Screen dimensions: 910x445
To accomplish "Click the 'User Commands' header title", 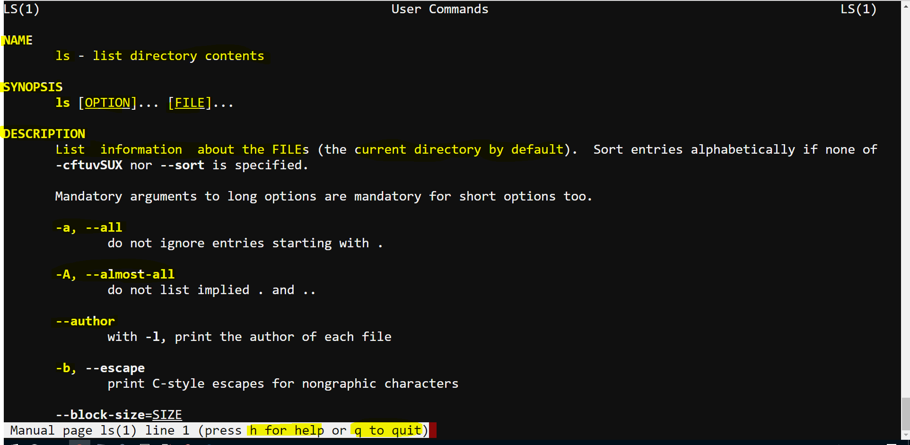I will click(440, 9).
